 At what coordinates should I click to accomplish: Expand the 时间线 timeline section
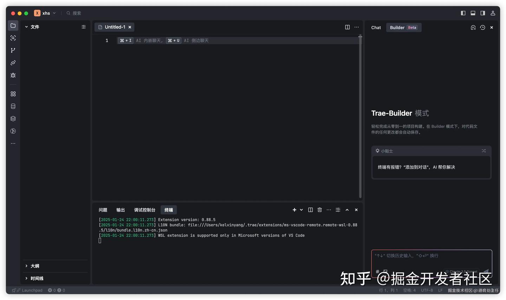[x=37, y=278]
